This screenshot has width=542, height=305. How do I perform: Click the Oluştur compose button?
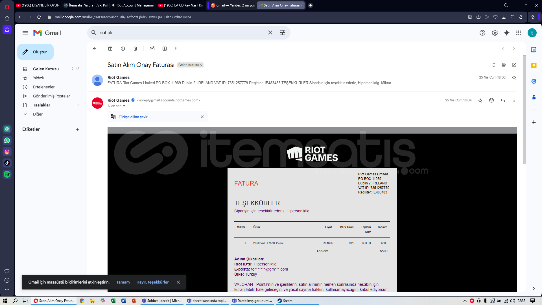pos(35,52)
